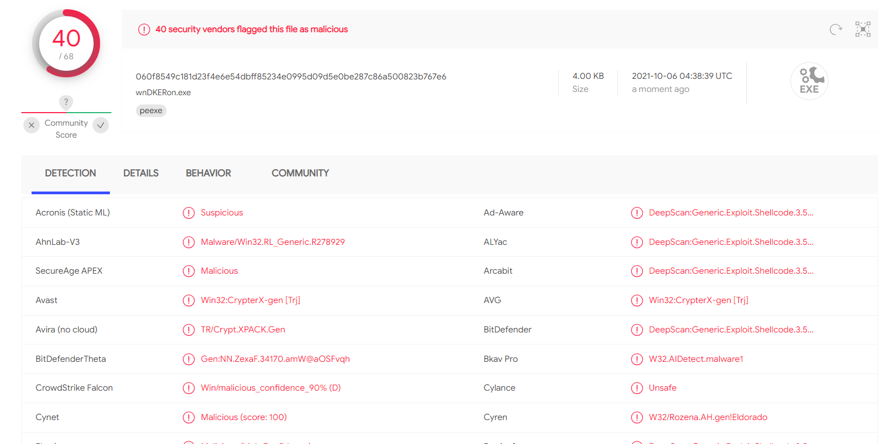
Task: Click warning icon beside BitDefenderTheta result
Action: coord(189,359)
